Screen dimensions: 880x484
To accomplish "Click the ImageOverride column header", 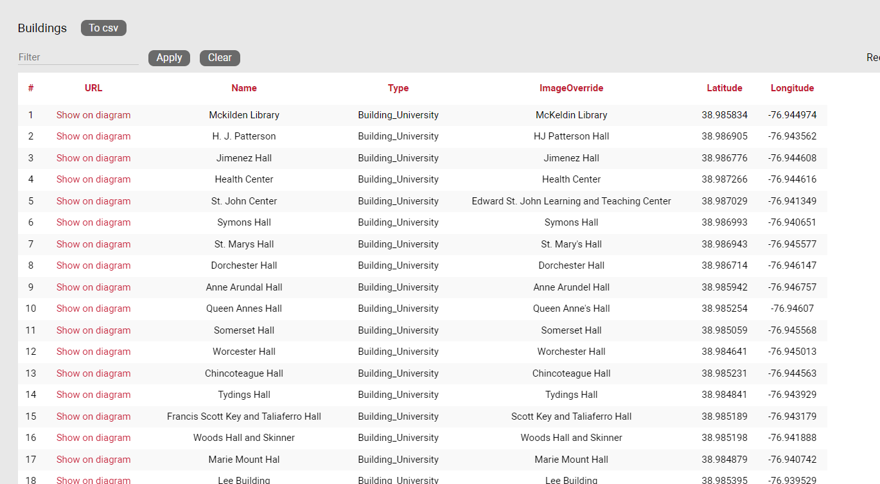I will pos(571,88).
